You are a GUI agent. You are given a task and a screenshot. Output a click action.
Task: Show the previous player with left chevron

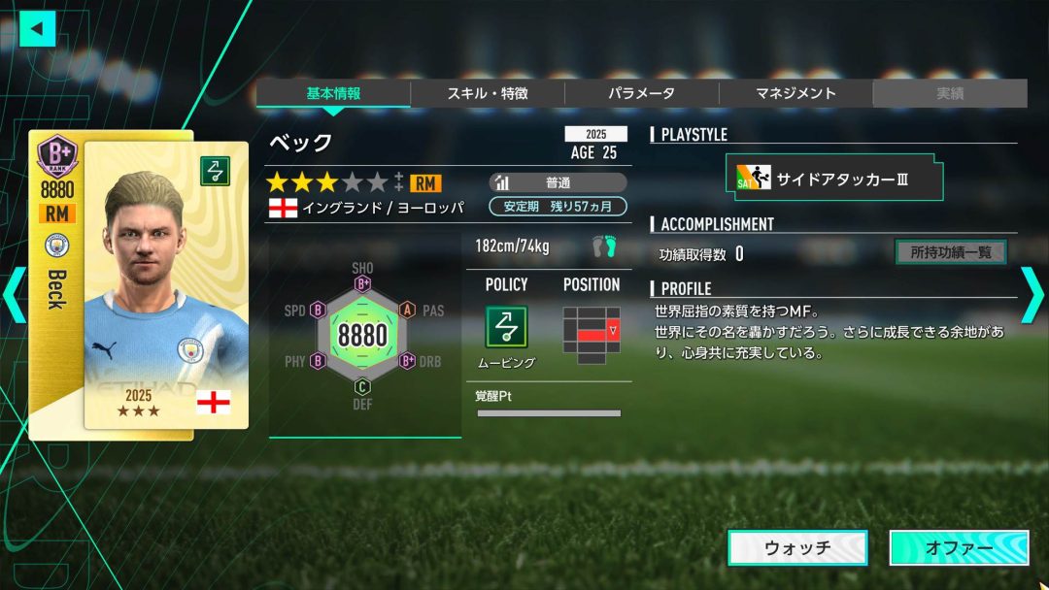click(x=15, y=295)
